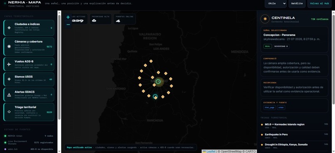Click the SEVERIDAD 0 badge
This screenshot has height=153, width=335.
281,46
